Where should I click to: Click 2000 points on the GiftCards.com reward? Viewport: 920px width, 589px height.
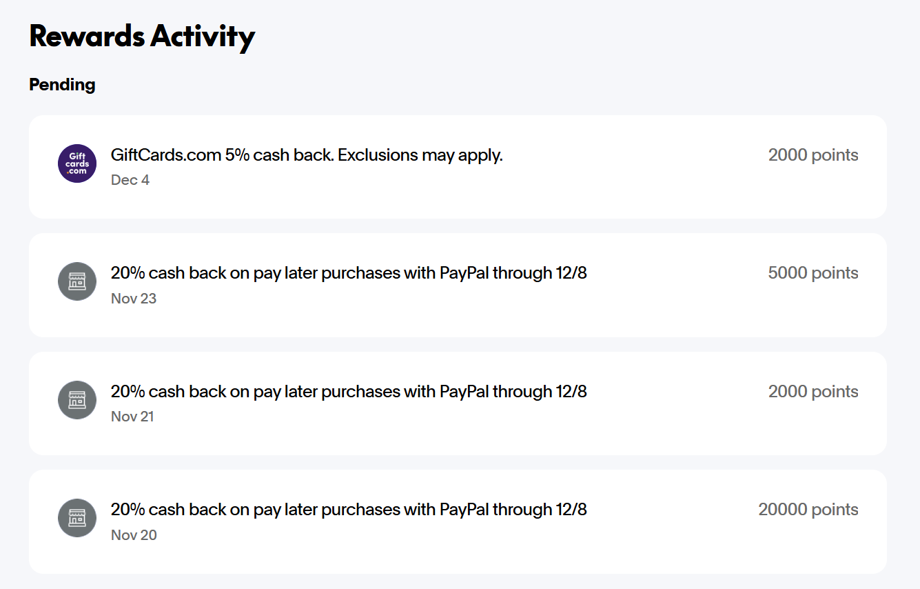point(813,155)
